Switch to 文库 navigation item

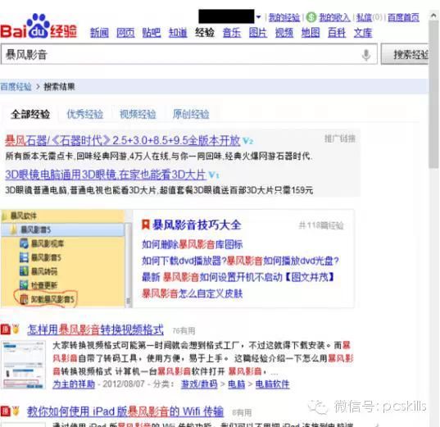coord(362,33)
